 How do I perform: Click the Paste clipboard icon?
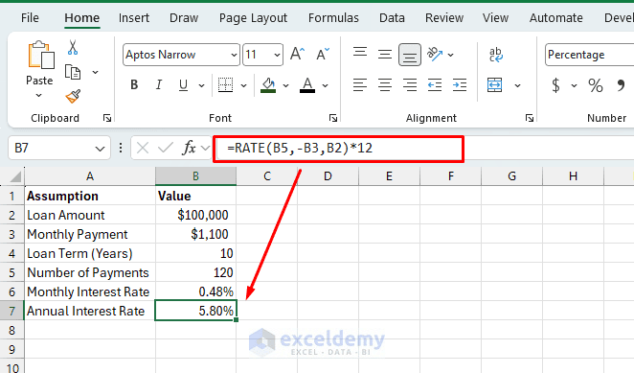(x=41, y=55)
